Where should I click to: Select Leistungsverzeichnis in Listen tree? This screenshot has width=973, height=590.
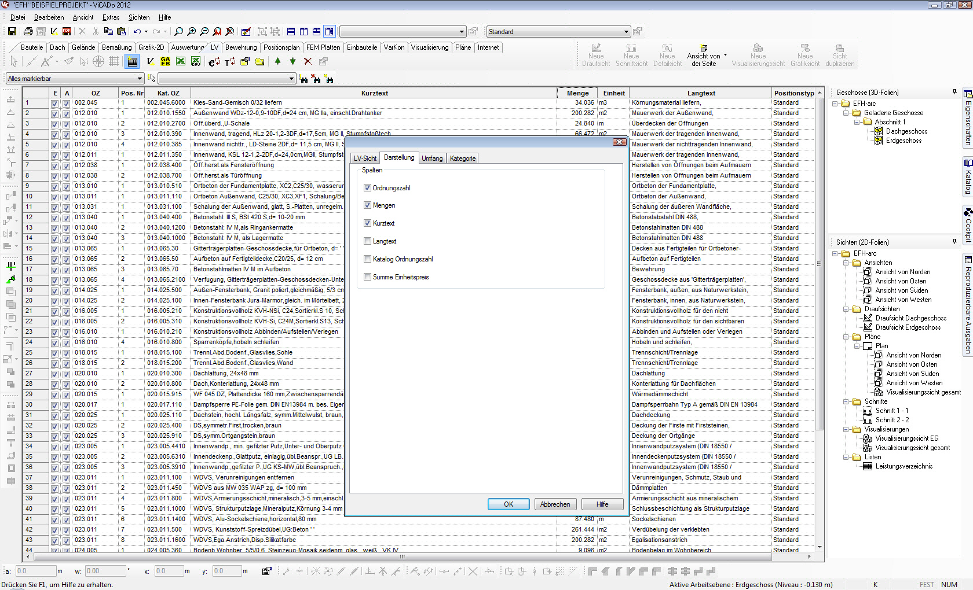pyautogui.click(x=904, y=466)
